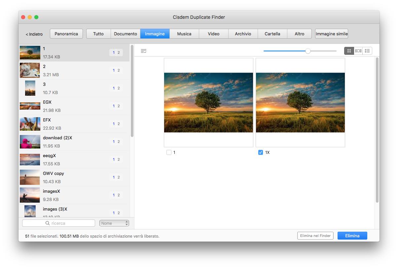Screen dimensions: 398x268
Task: Select the list view icon
Action: (367, 51)
